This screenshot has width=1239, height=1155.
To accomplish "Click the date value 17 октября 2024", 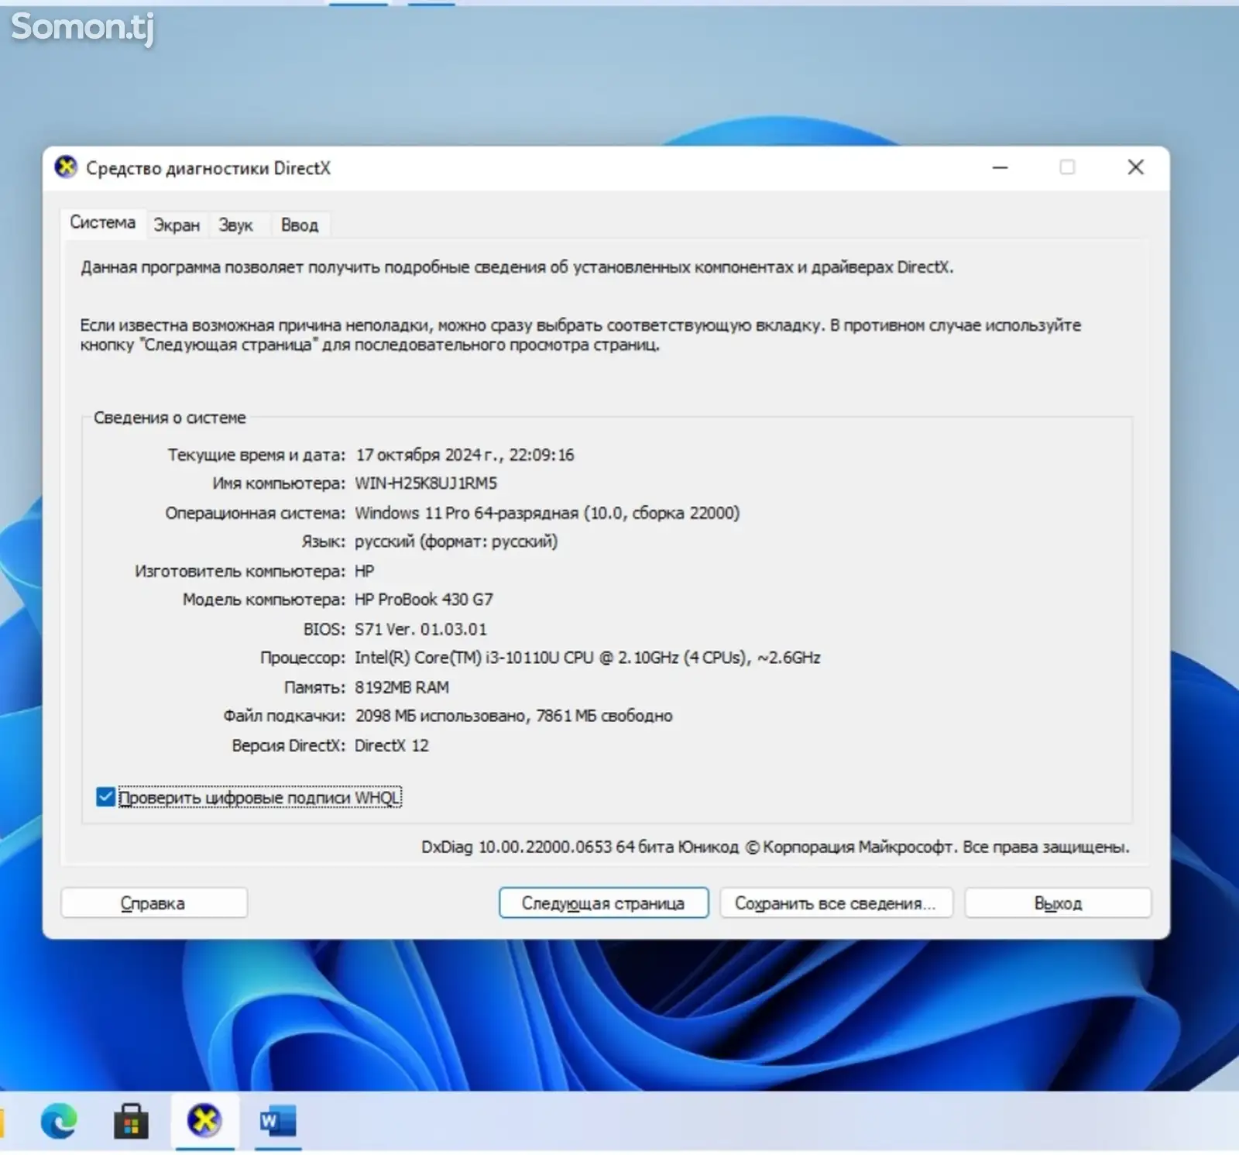I will click(x=465, y=455).
